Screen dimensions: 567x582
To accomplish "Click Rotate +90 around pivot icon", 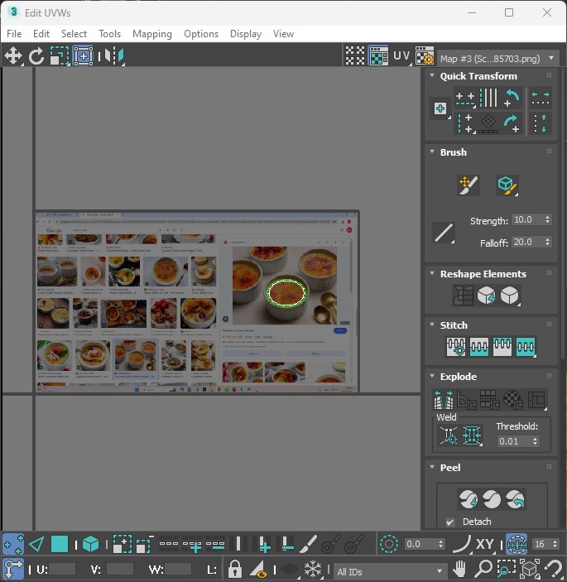I will click(512, 123).
